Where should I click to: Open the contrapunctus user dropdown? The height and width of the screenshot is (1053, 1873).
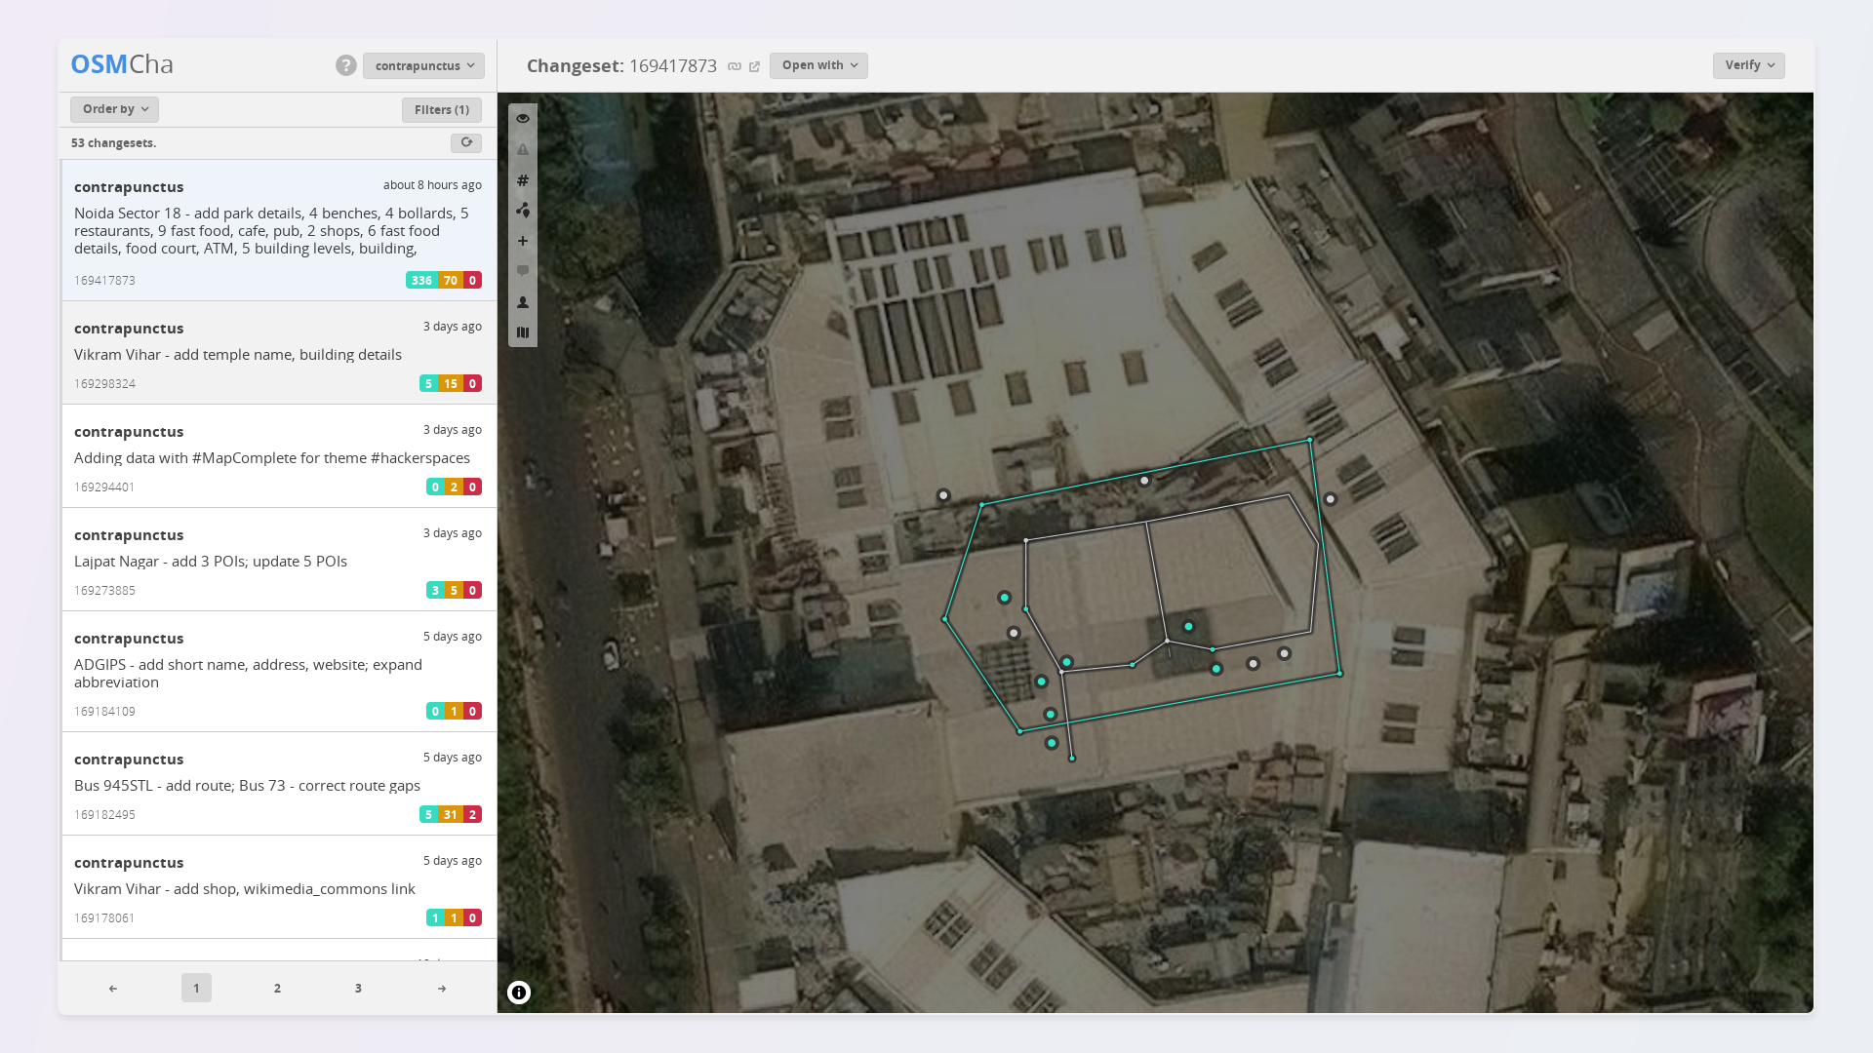pyautogui.click(x=423, y=65)
